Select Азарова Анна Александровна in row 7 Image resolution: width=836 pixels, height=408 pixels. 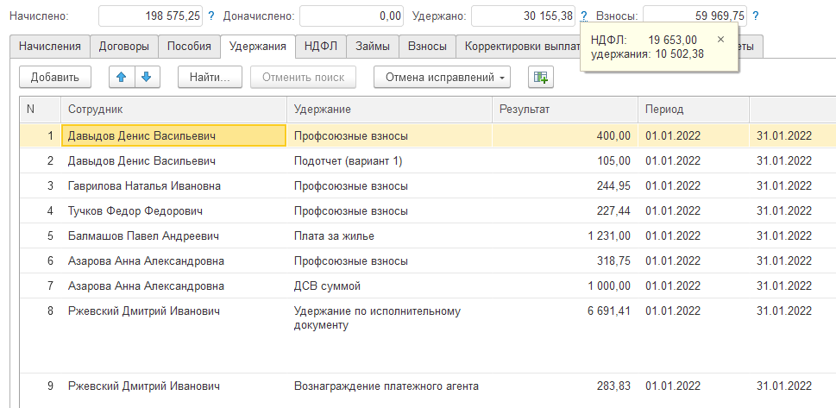(173, 286)
